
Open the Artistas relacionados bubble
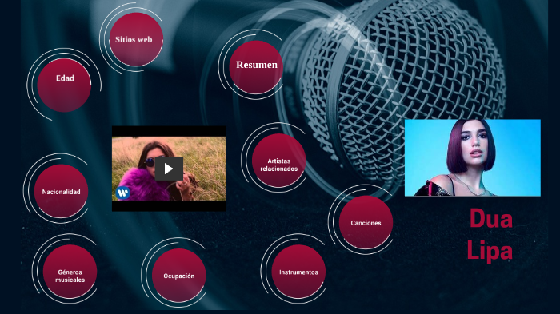[x=279, y=161]
